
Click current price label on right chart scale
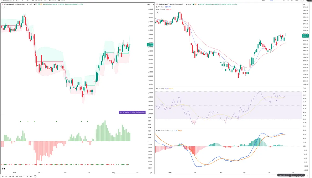pos(305,36)
